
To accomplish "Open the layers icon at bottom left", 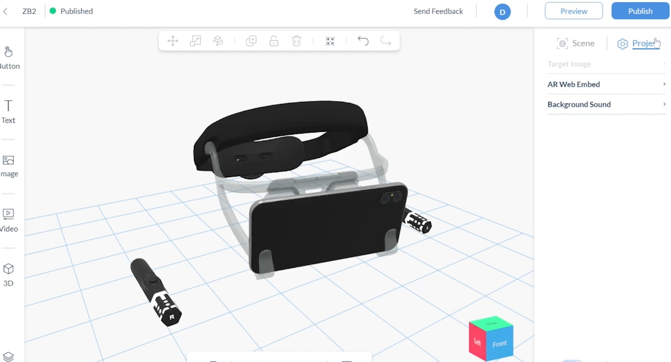I will pyautogui.click(x=8, y=357).
